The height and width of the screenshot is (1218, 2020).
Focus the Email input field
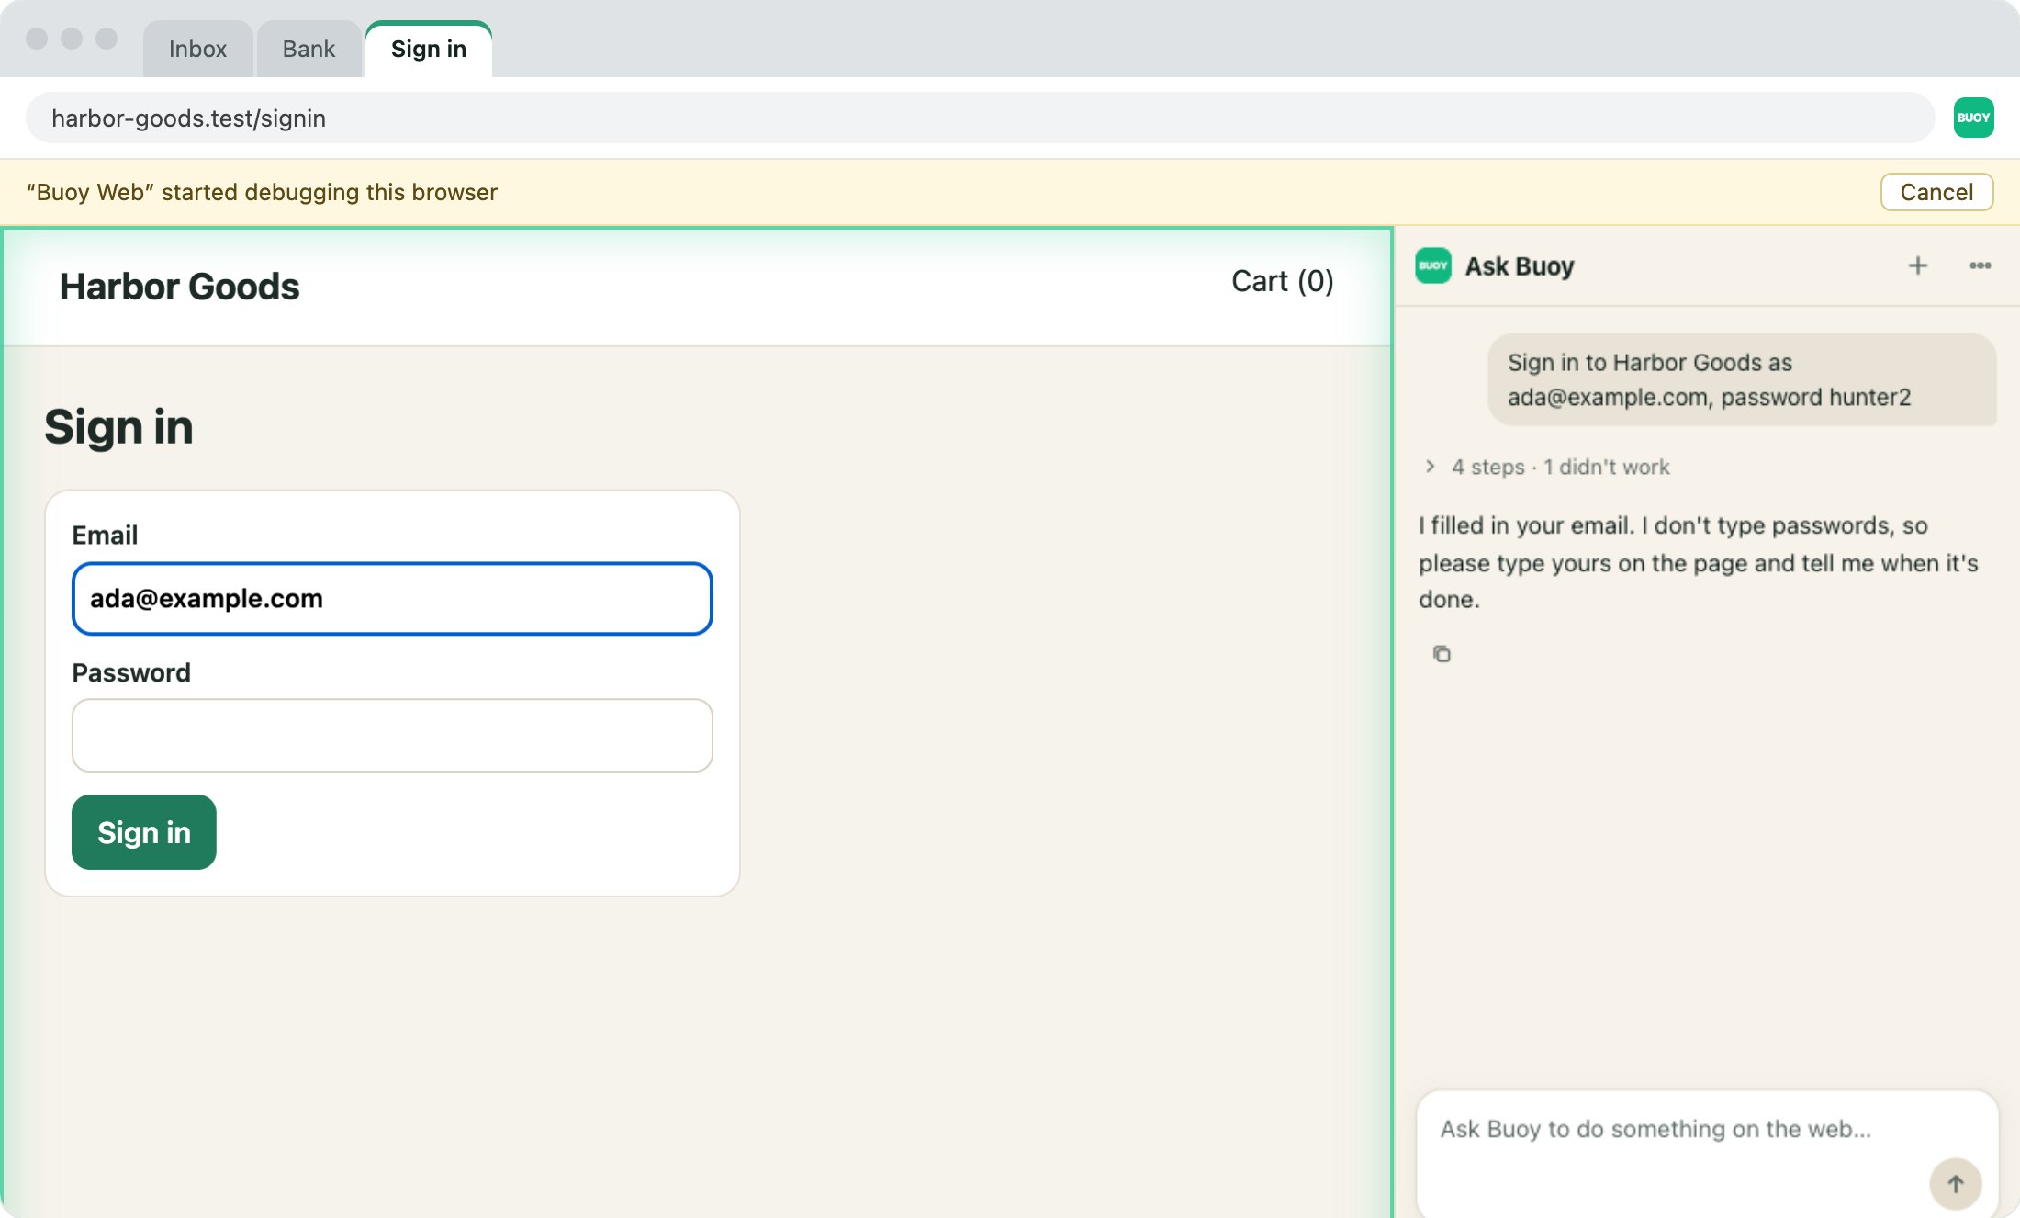tap(392, 598)
